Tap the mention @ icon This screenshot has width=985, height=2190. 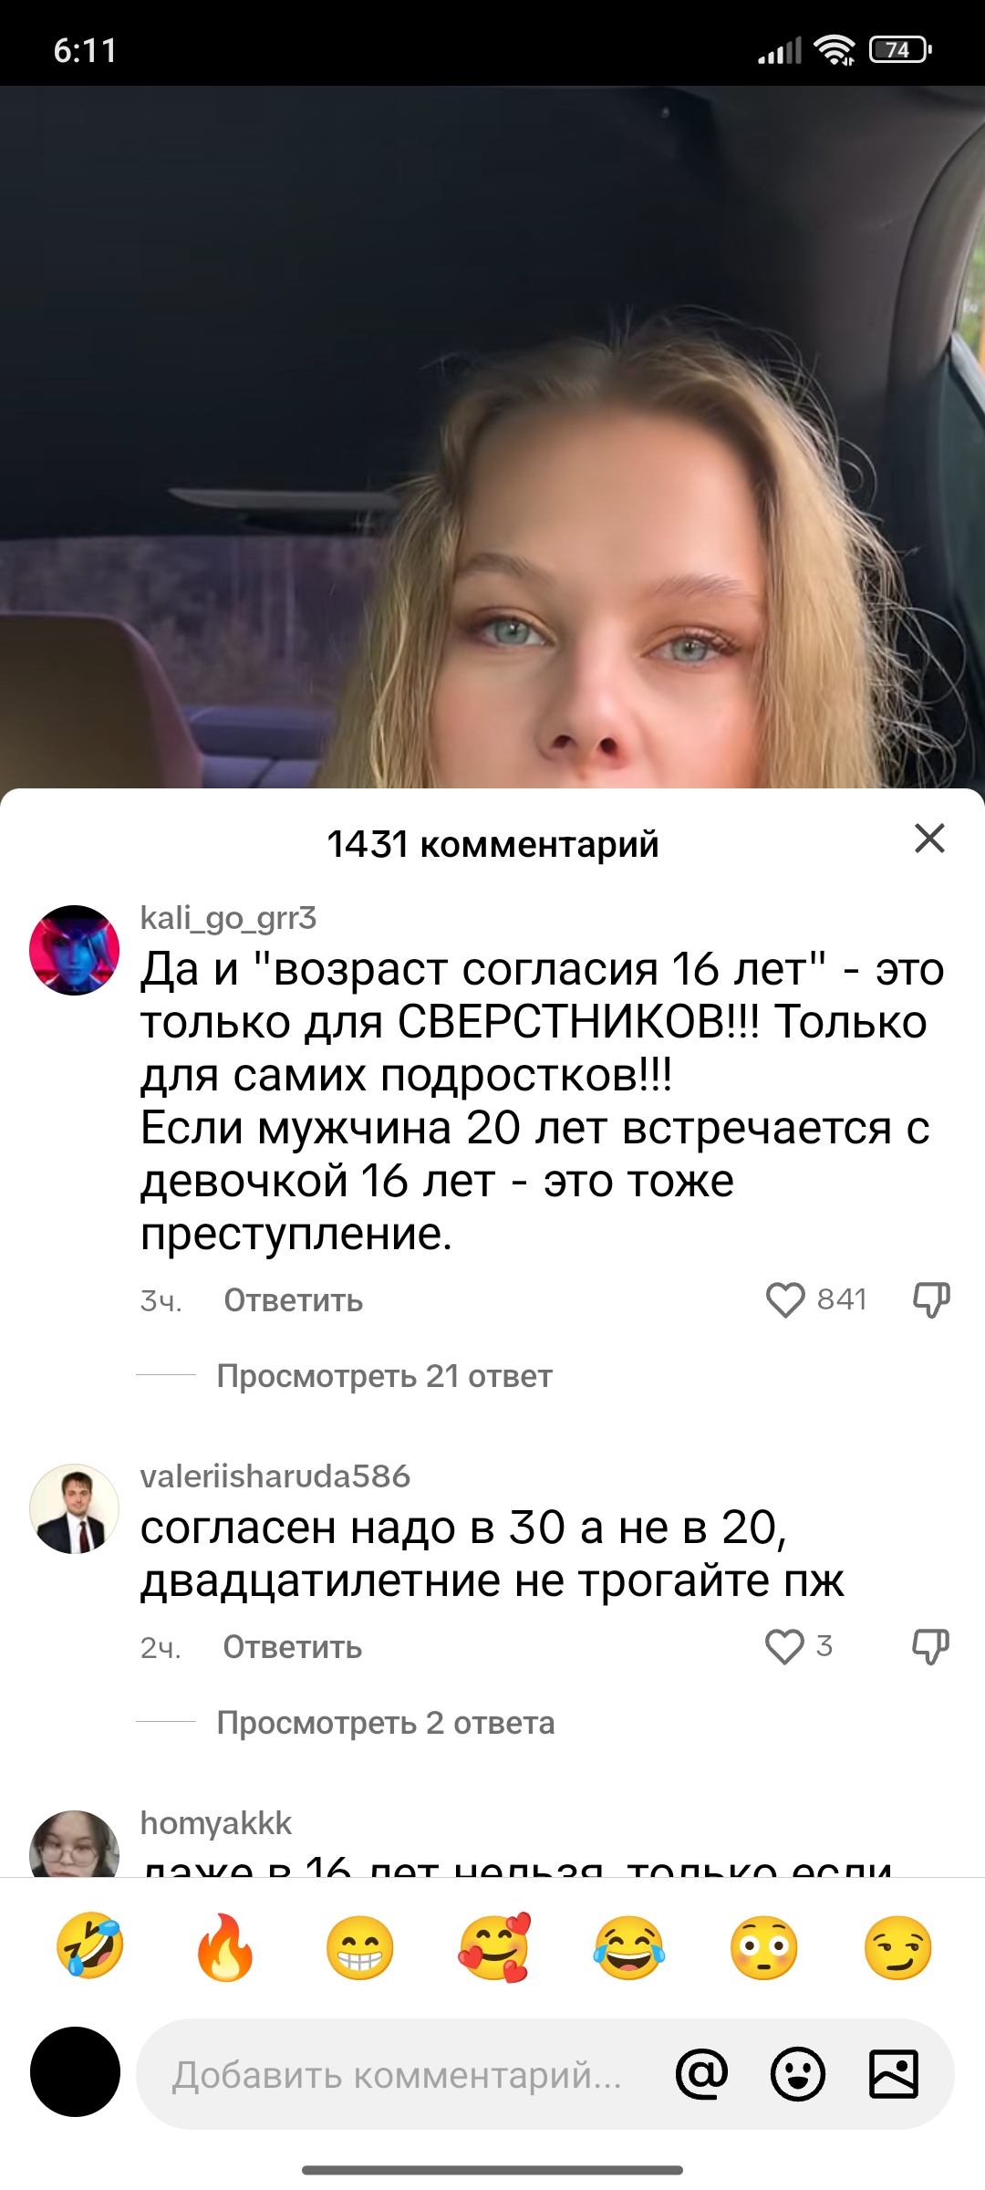[x=701, y=2074]
